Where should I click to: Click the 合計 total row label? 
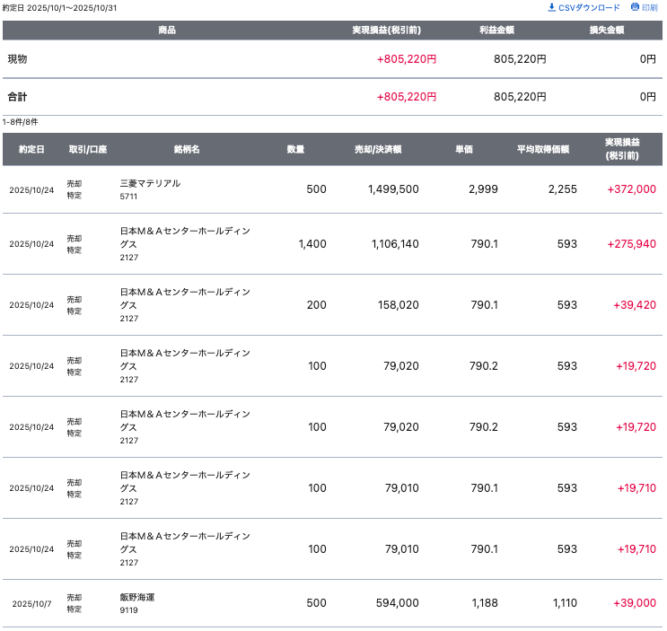17,97
